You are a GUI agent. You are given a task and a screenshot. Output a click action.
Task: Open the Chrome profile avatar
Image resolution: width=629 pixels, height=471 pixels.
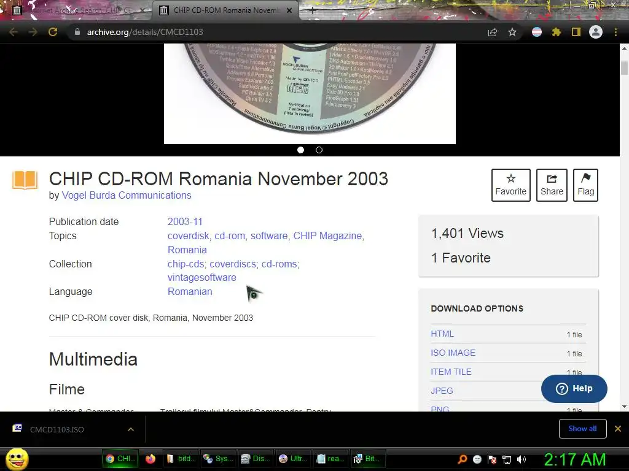[596, 32]
